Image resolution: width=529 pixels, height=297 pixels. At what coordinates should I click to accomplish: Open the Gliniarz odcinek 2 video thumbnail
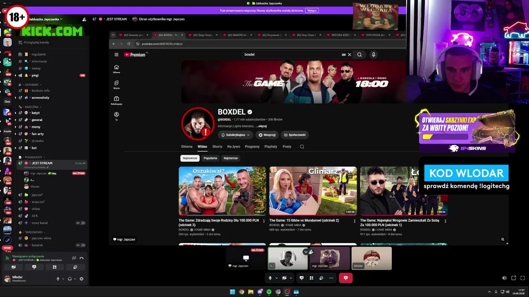(313, 191)
